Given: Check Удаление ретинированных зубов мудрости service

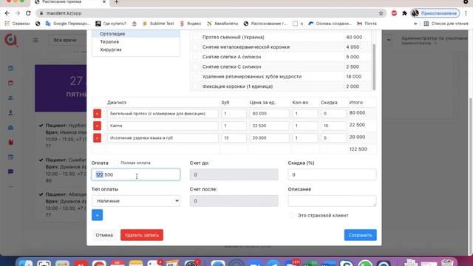Looking at the screenshot, I should click(195, 77).
